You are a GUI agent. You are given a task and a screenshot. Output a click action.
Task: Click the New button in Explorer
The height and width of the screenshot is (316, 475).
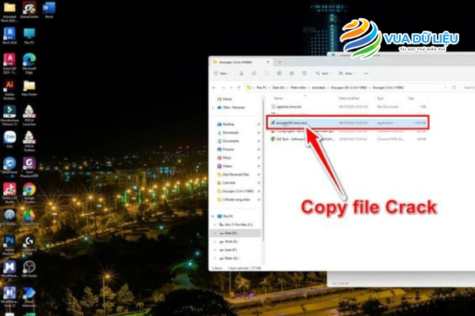pos(222,73)
